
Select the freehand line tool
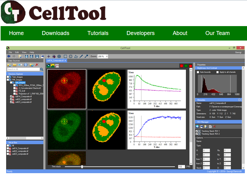(81, 56)
